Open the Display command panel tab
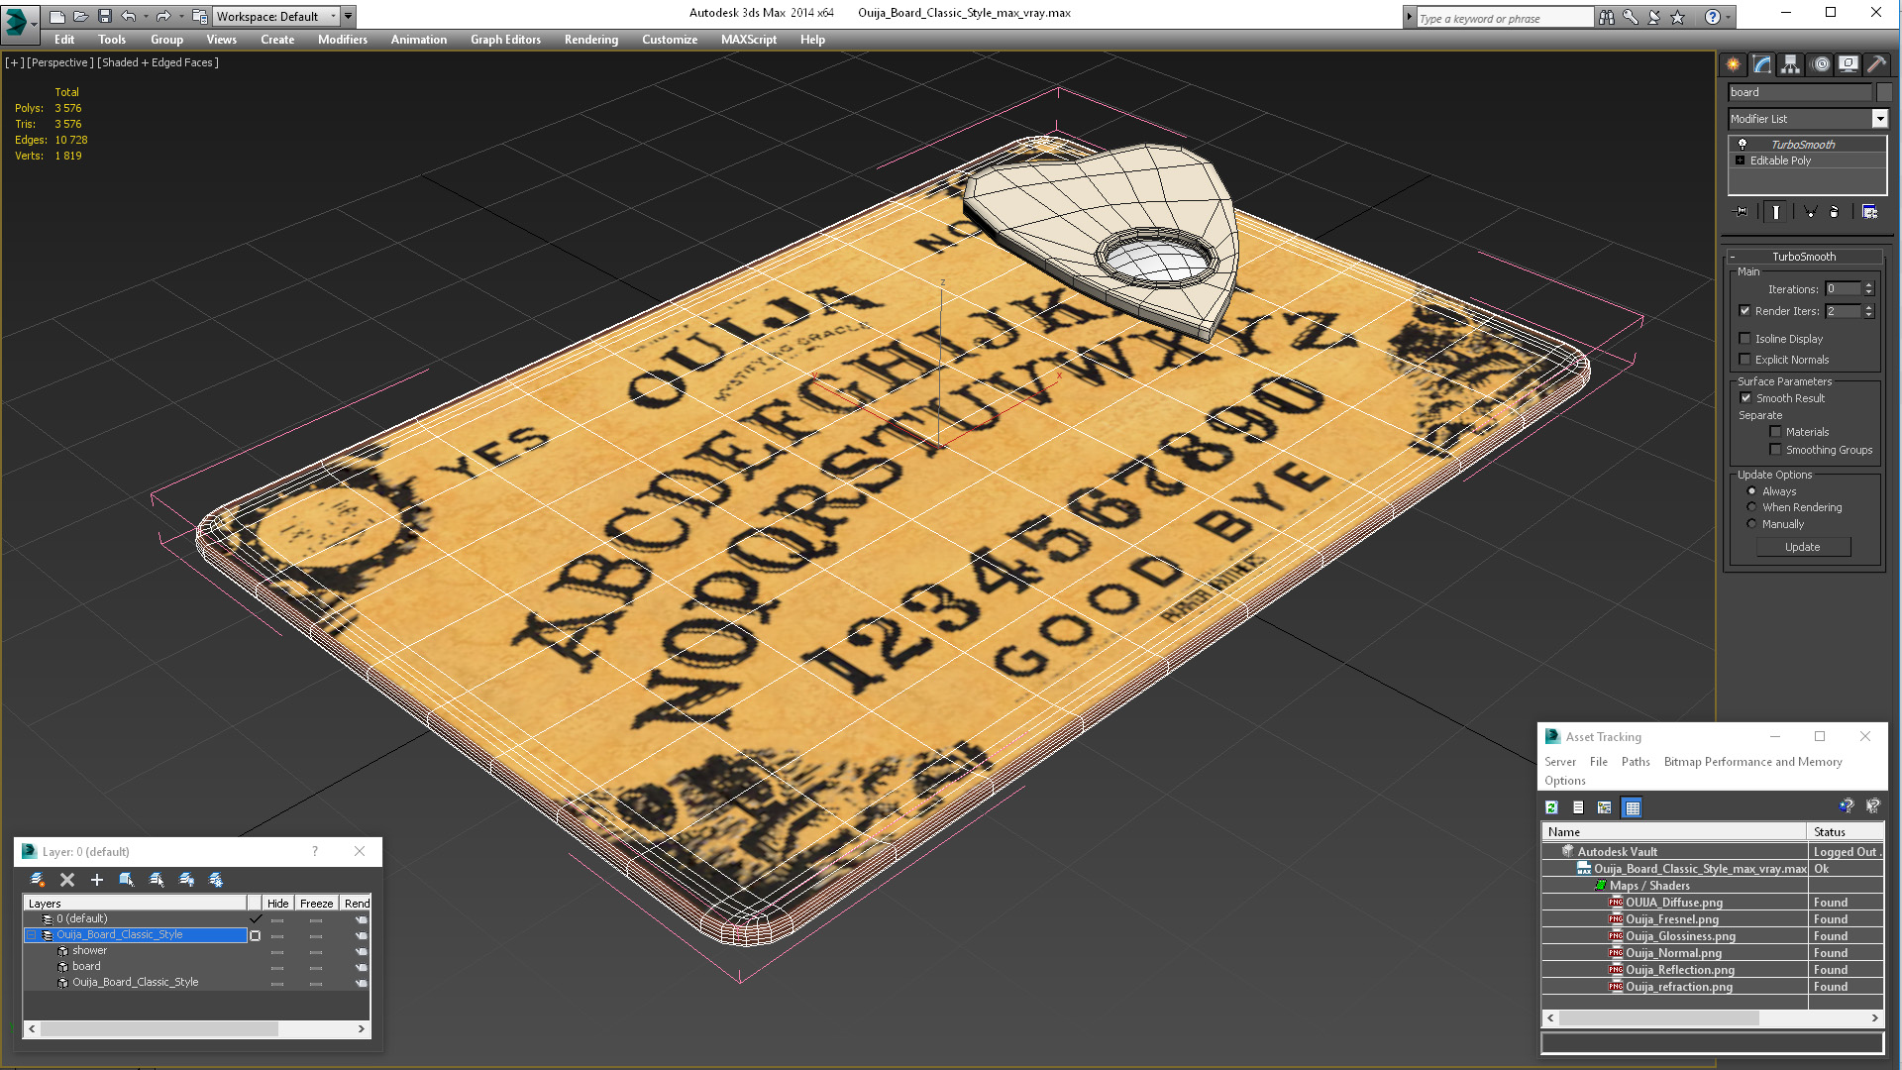Viewport: 1902px width, 1070px height. point(1849,64)
